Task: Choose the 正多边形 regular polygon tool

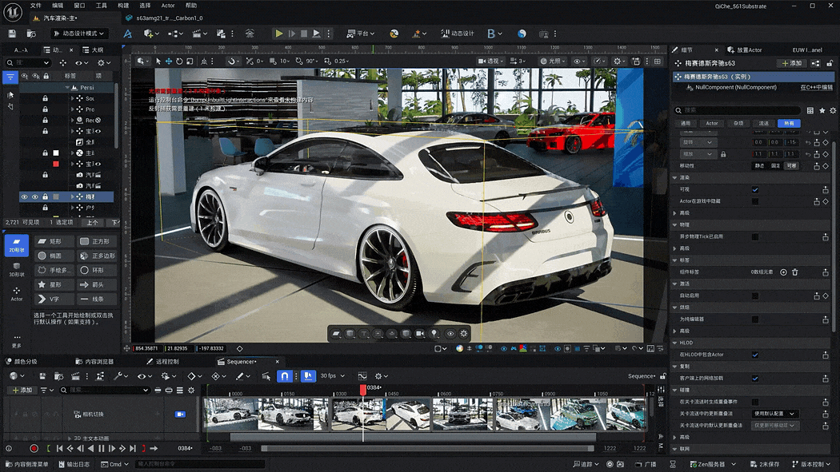Action: pyautogui.click(x=97, y=256)
